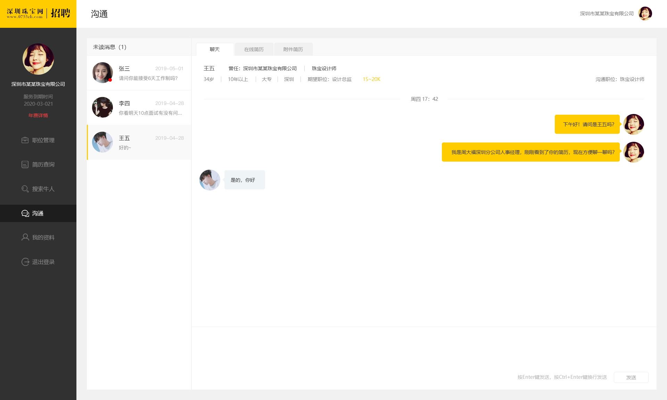Click the 深圳珠宝网 招聘 logo
The height and width of the screenshot is (400, 667).
coord(38,14)
